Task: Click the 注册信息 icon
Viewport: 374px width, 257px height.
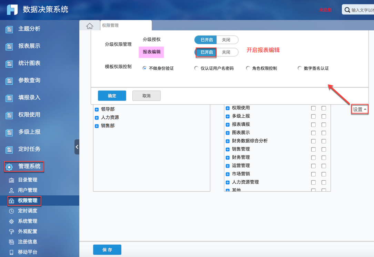Action: click(x=11, y=242)
